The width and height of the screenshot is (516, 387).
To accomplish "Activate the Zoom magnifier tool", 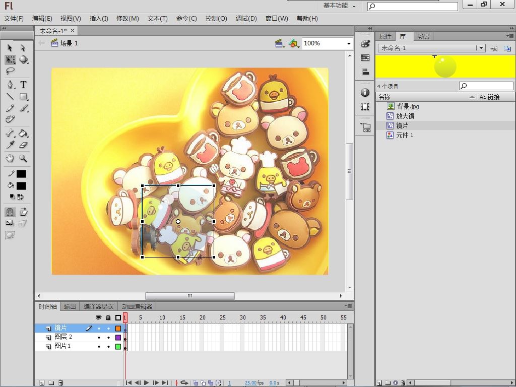I will 23,158.
